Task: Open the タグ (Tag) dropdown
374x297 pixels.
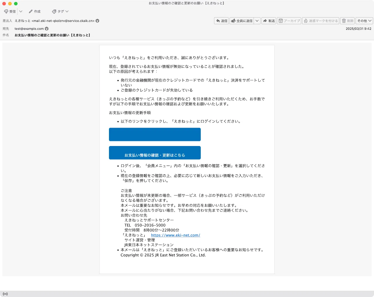Action: point(60,11)
